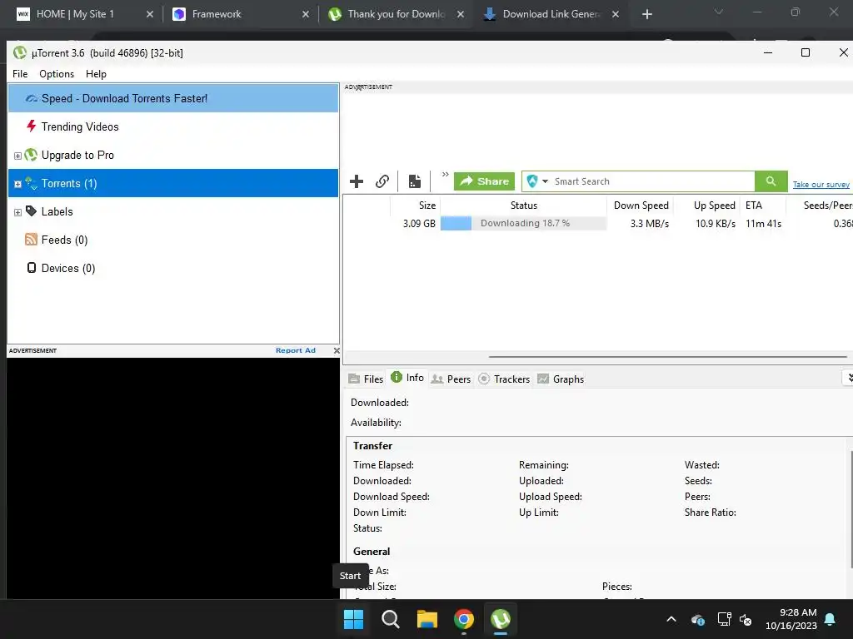The width and height of the screenshot is (853, 639).
Task: Open taskbar Search
Action: tap(390, 619)
